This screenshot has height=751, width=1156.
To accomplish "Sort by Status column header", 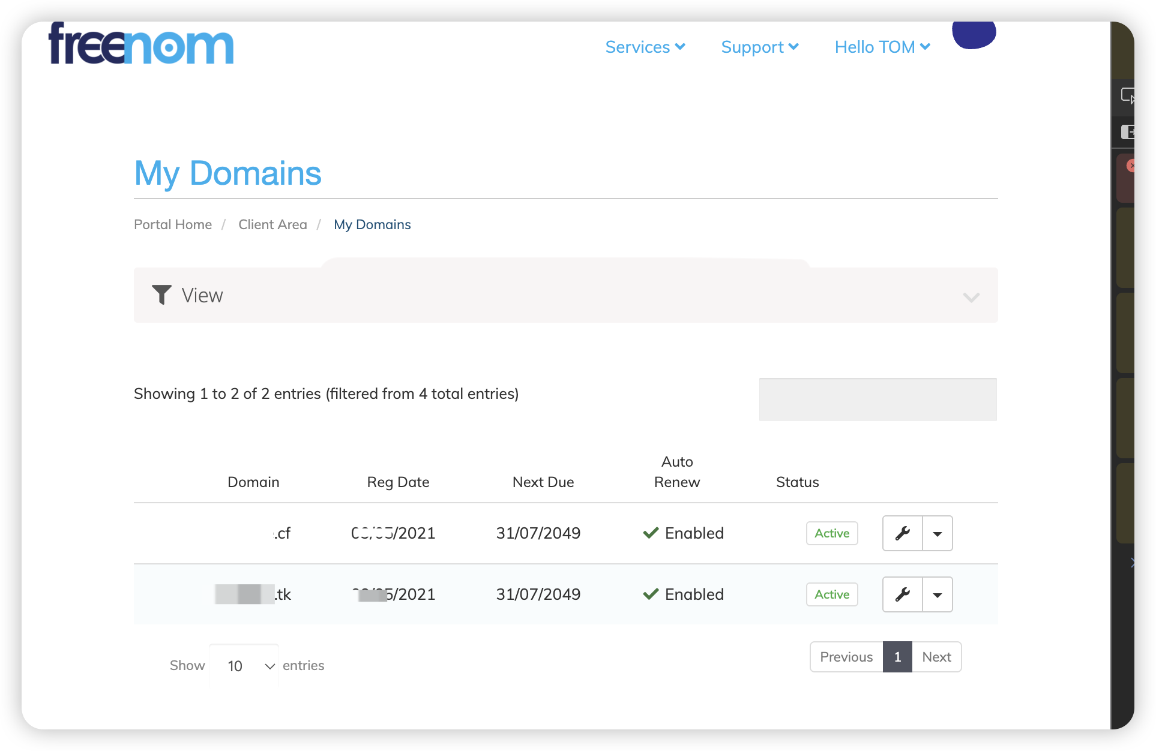I will (797, 482).
